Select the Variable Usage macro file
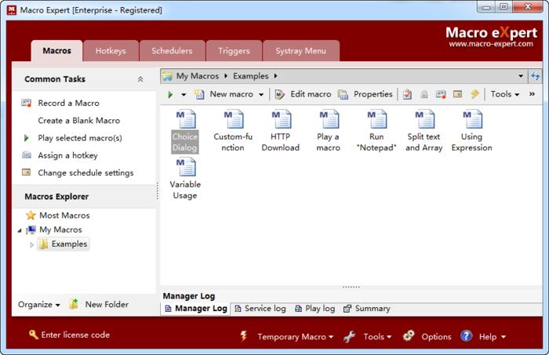549x355 pixels. (185, 179)
